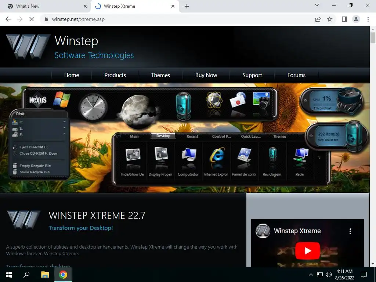Click the Nexus logo on the dock banner

click(x=38, y=100)
